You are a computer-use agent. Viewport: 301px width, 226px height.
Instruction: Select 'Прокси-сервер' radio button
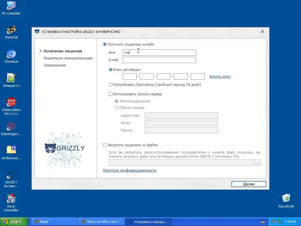[x=116, y=108]
